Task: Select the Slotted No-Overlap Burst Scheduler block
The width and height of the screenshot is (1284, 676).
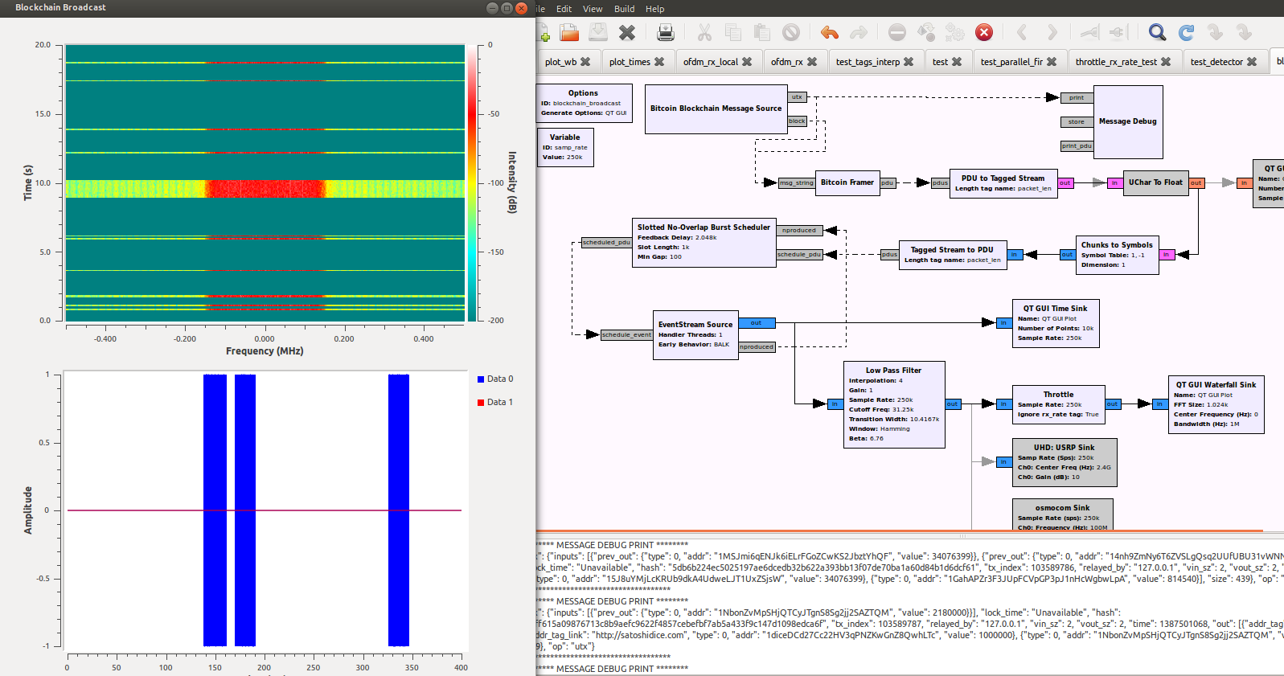Action: (704, 242)
